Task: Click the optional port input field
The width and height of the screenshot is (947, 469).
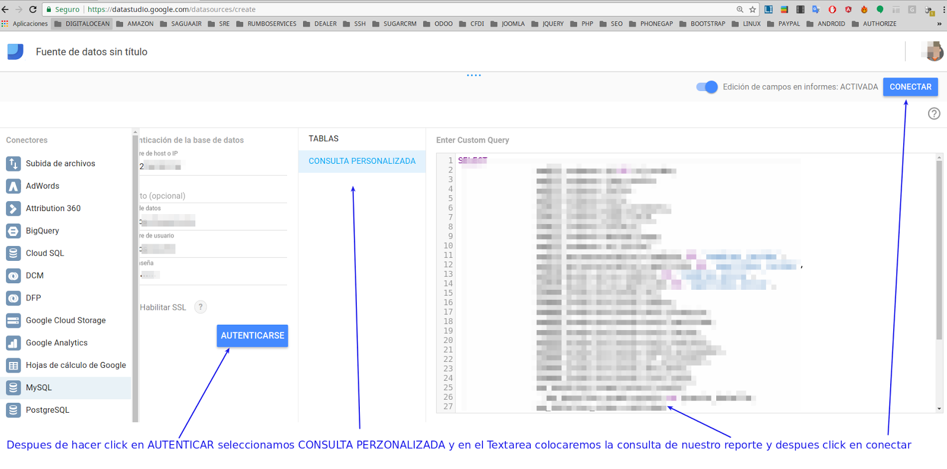Action: click(213, 196)
